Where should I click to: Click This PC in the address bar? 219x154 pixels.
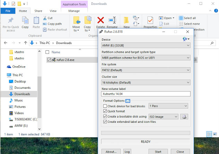[45, 43]
